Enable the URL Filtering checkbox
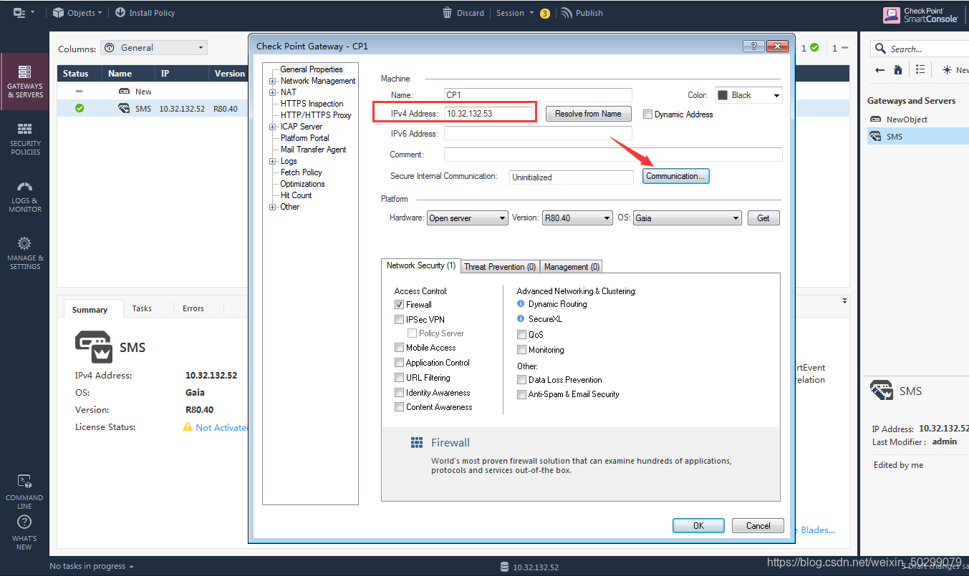This screenshot has width=969, height=576. coord(399,378)
